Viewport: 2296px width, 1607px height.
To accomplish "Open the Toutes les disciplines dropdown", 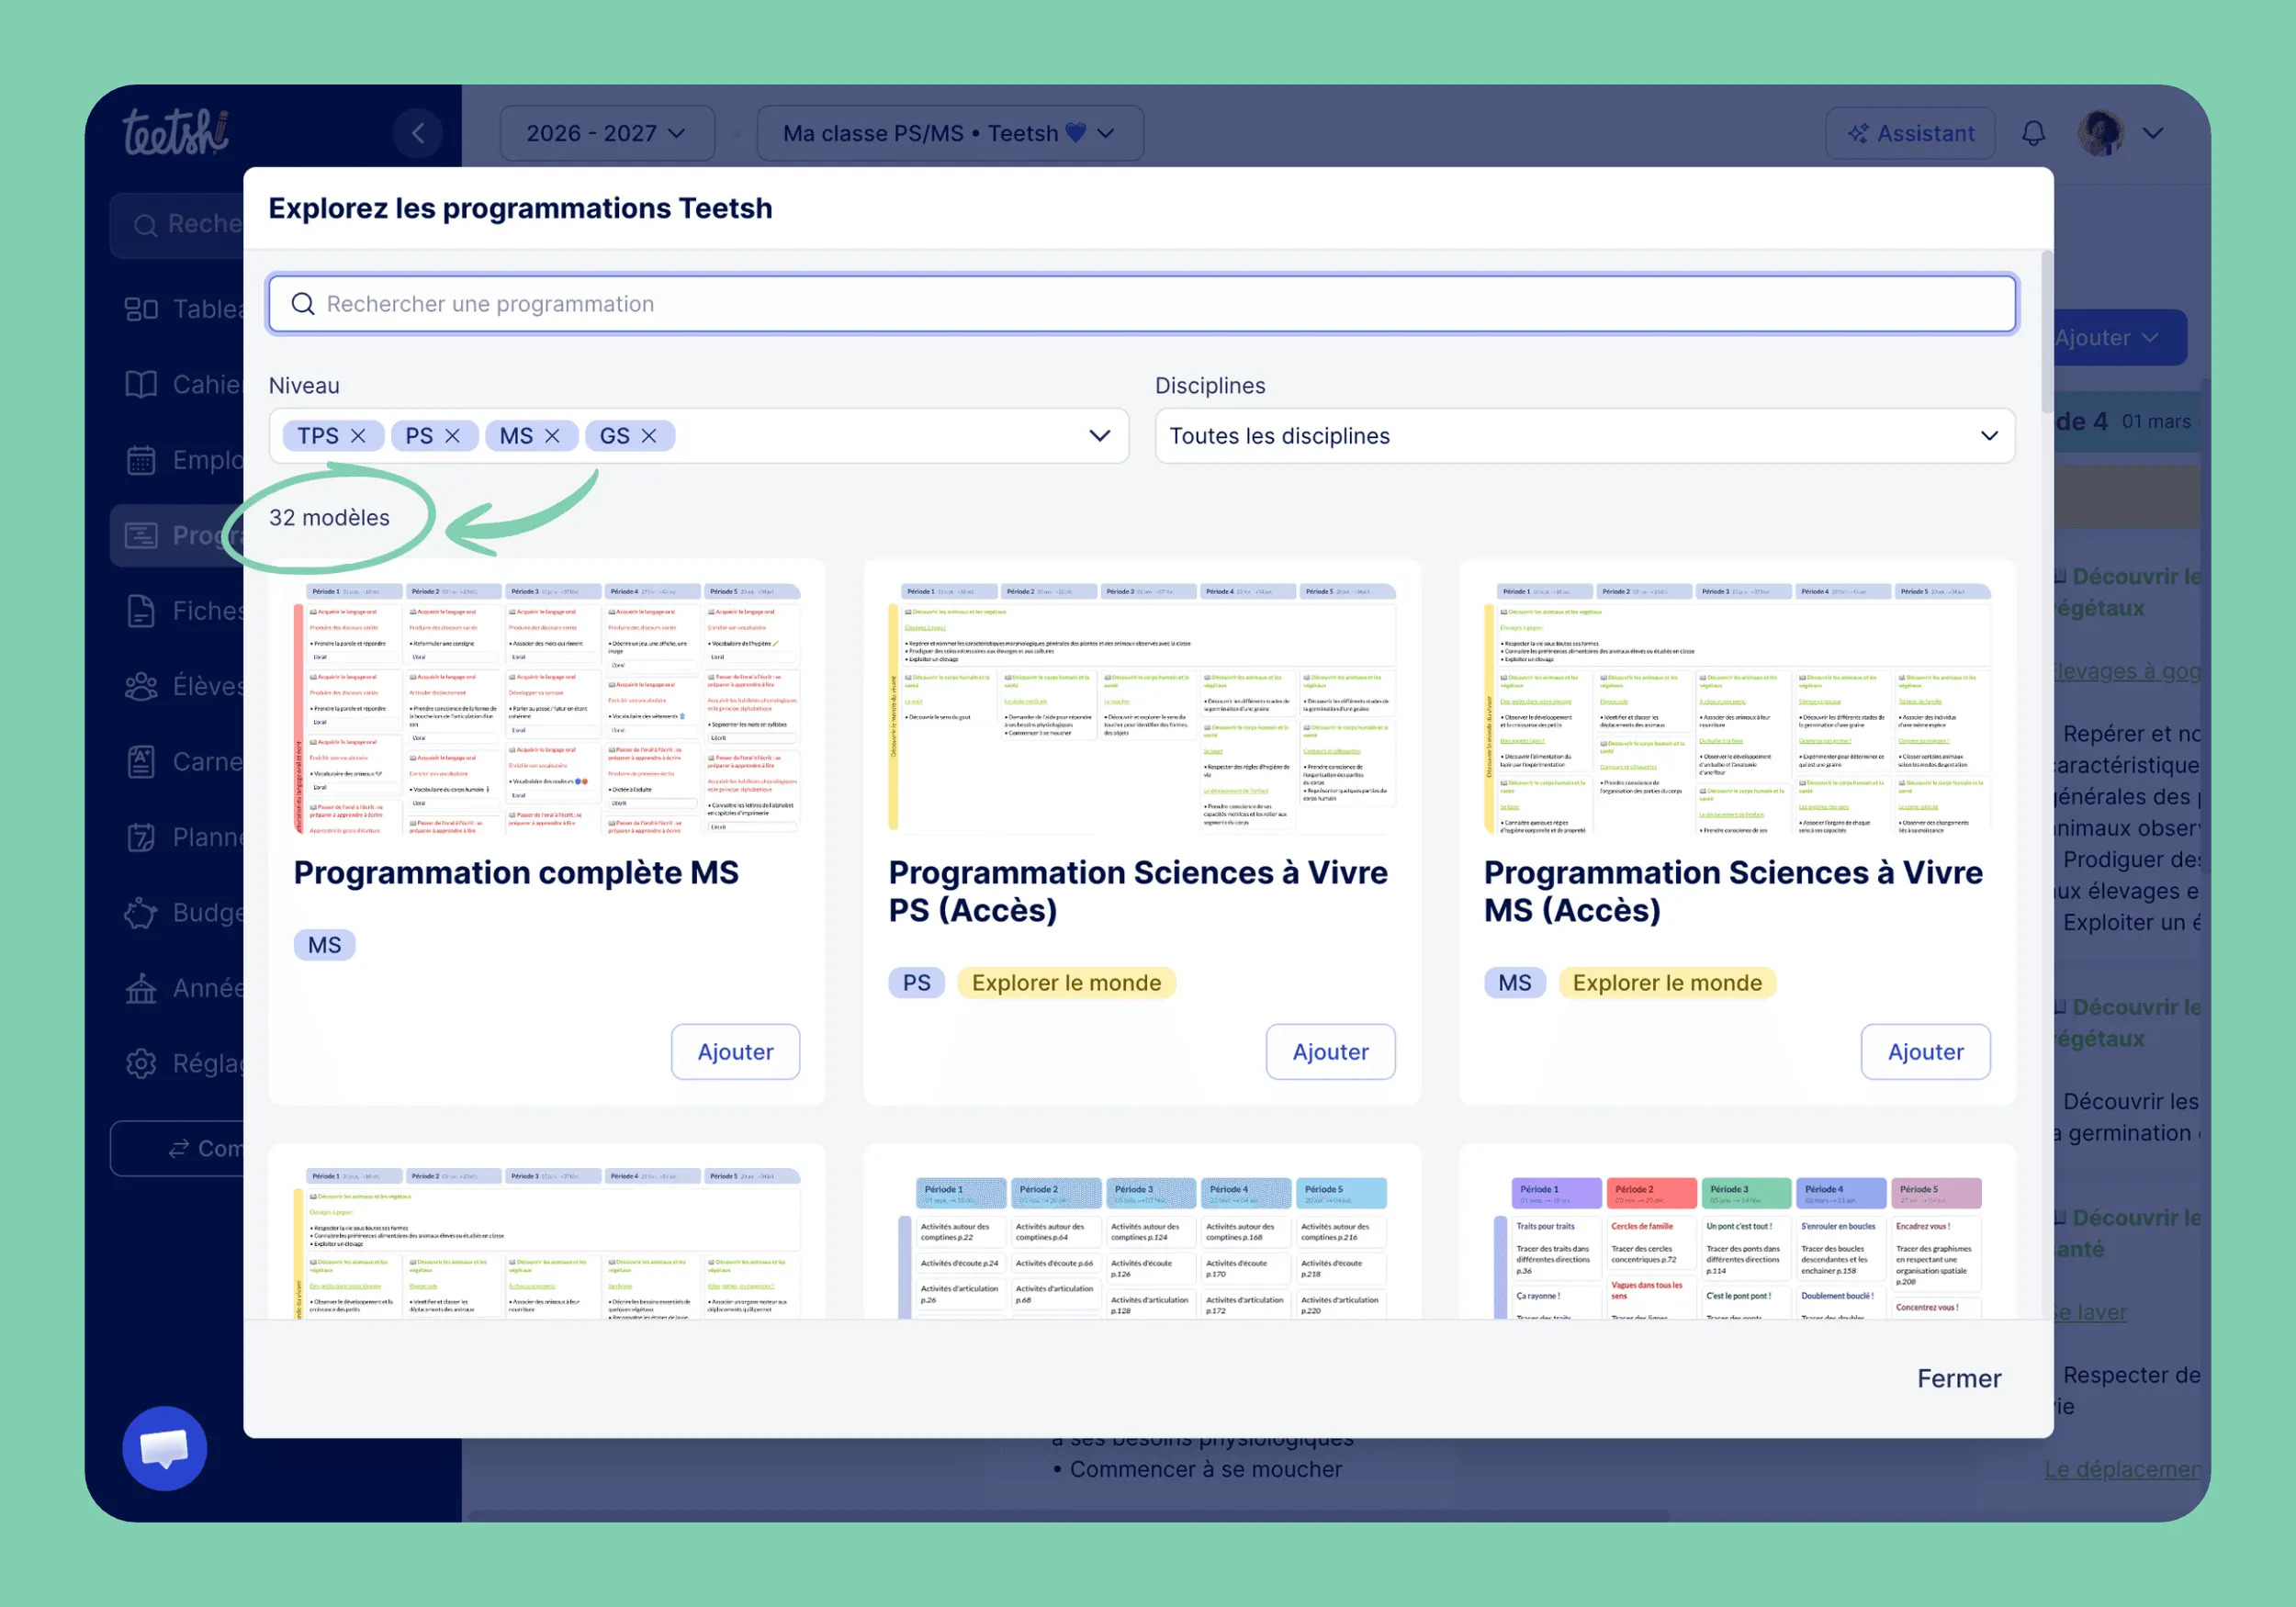I will pyautogui.click(x=1584, y=436).
